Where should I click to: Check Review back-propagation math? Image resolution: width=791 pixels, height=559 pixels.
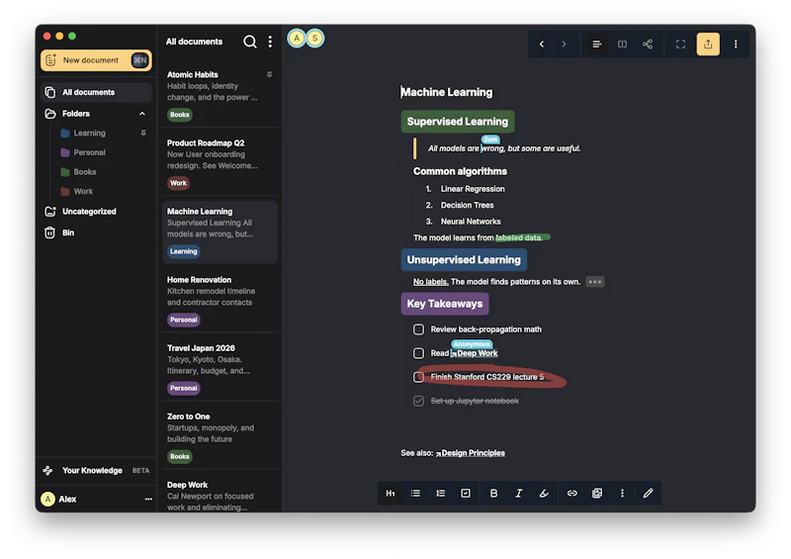click(x=418, y=329)
